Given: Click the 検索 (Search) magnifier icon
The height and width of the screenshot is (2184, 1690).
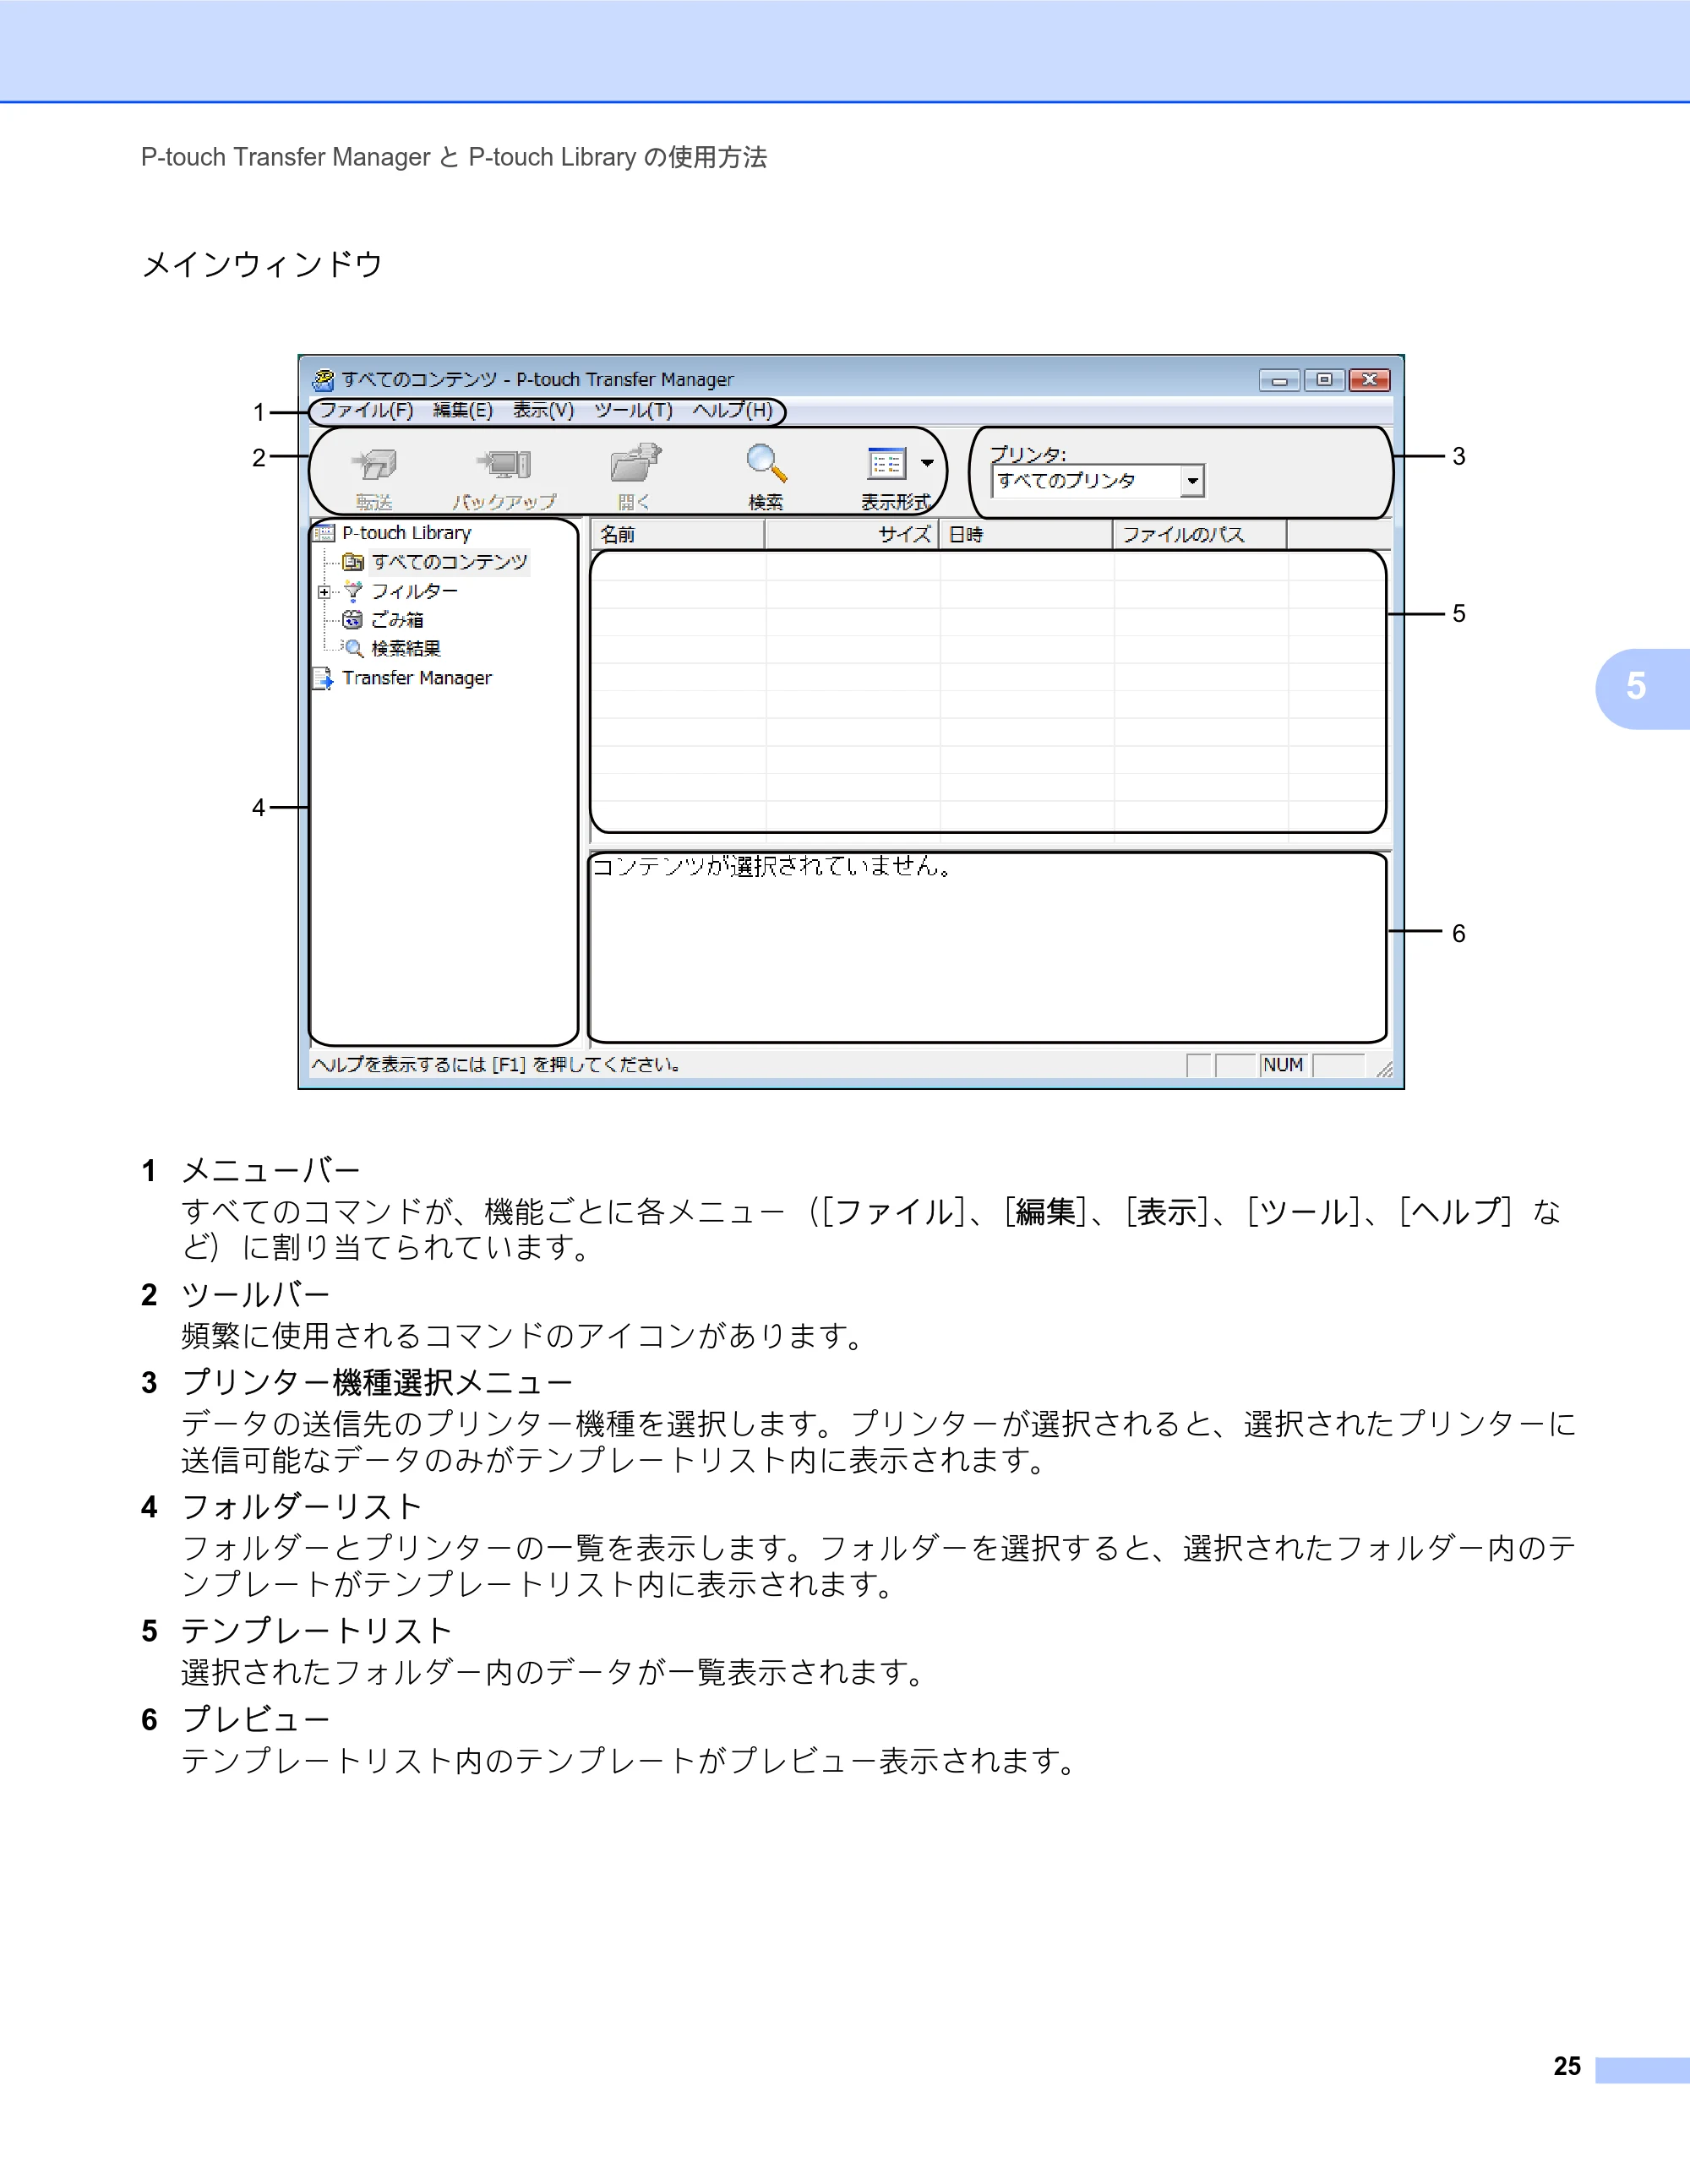Looking at the screenshot, I should [766, 463].
